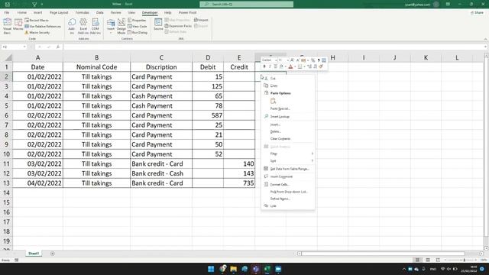Open Excel from the taskbar
The image size is (489, 275).
point(267,269)
